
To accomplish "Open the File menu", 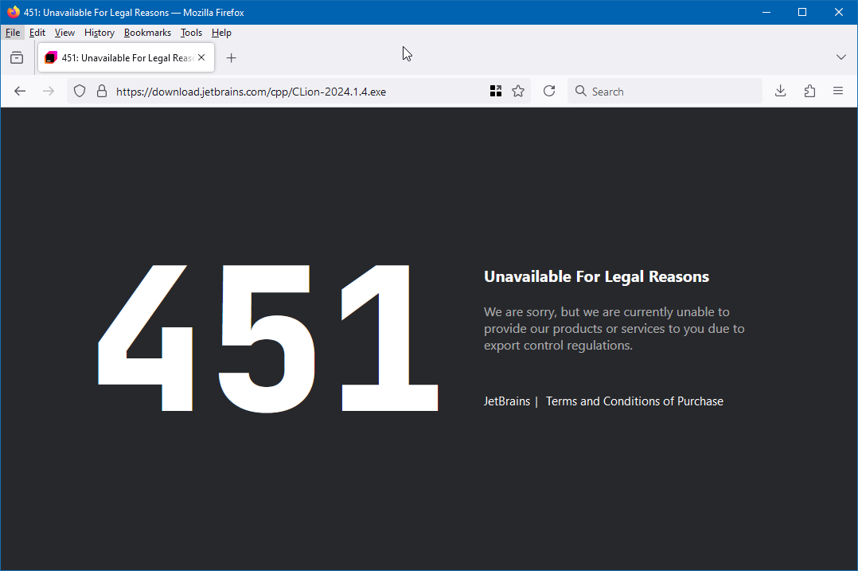I will tap(13, 33).
